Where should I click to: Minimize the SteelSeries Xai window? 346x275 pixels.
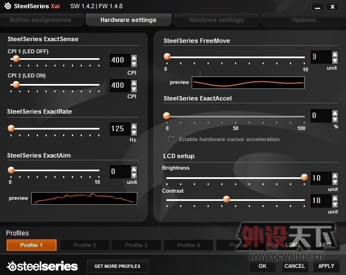317,7
